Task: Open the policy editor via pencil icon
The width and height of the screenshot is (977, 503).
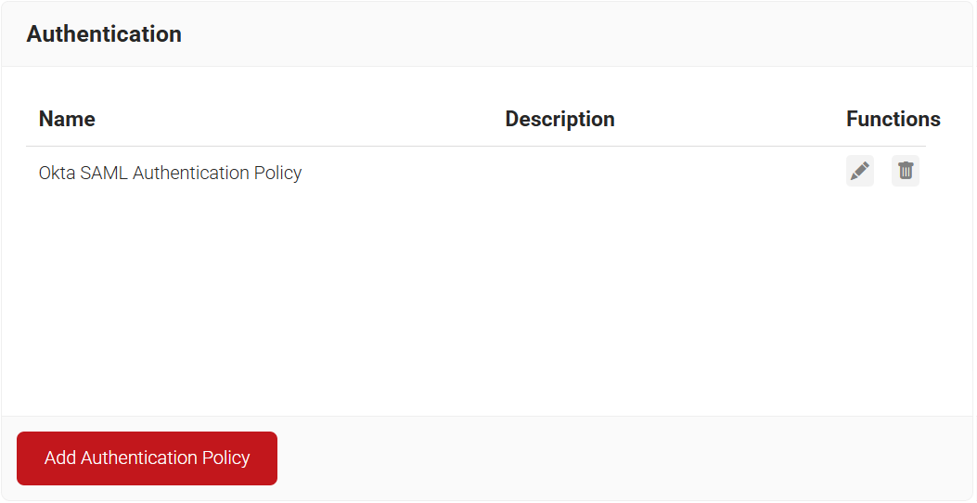Action: [860, 172]
